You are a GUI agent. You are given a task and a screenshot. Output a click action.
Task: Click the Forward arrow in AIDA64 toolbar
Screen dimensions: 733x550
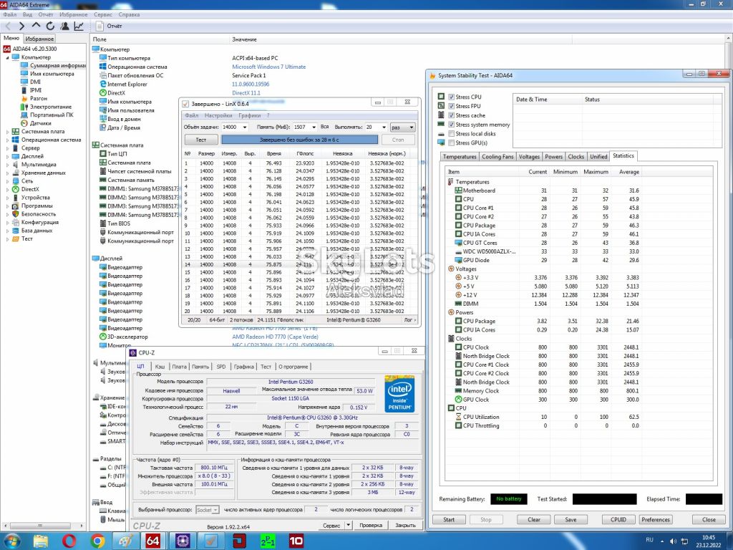click(x=21, y=26)
